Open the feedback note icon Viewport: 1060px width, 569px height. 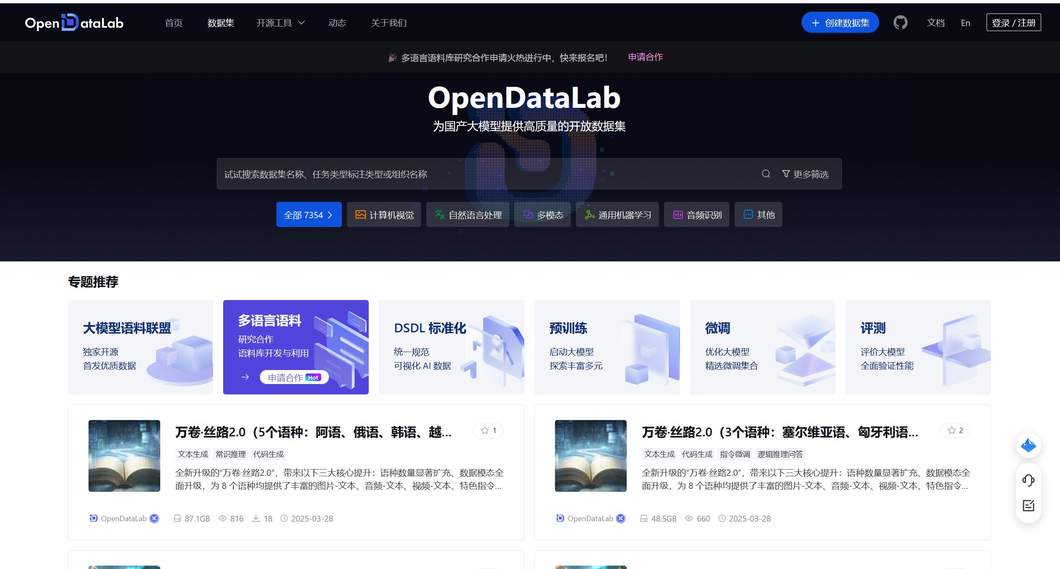(1028, 506)
